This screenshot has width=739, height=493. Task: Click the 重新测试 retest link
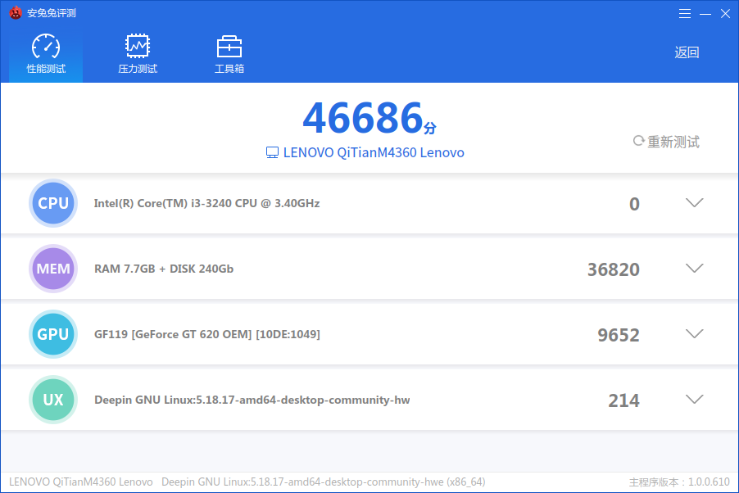(672, 141)
